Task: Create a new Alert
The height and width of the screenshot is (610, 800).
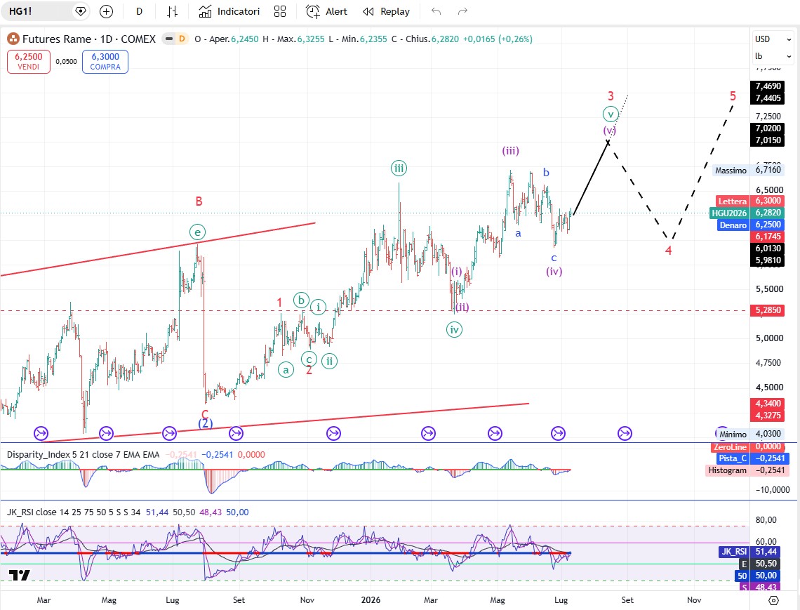Action: [x=326, y=11]
